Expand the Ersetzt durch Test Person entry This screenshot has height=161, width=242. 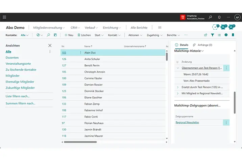pyautogui.click(x=178, y=87)
